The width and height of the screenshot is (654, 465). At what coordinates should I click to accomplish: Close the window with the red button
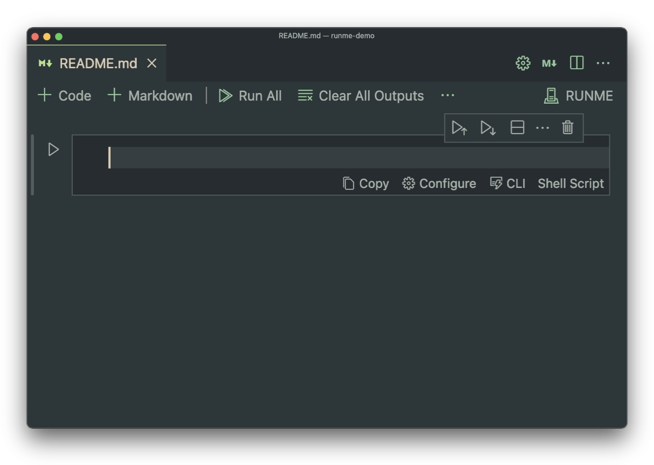pyautogui.click(x=35, y=37)
